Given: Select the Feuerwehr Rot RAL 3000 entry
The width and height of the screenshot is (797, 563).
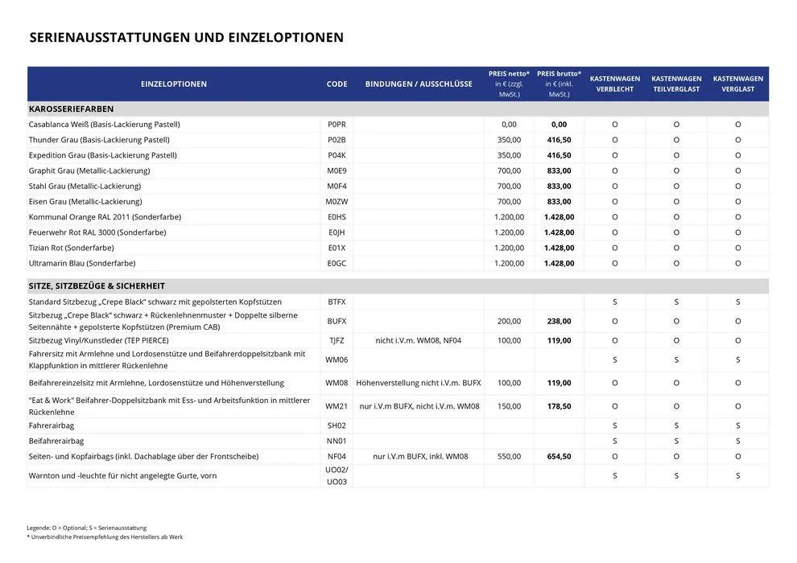Looking at the screenshot, I should point(97,232).
